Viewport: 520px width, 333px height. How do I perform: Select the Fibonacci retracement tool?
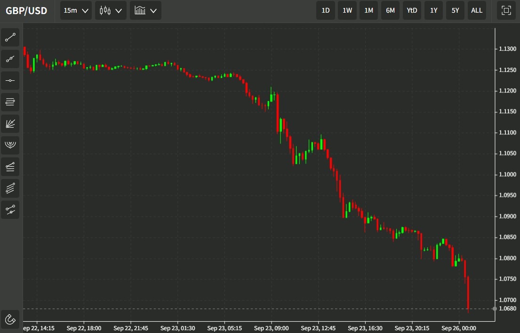[x=10, y=166]
